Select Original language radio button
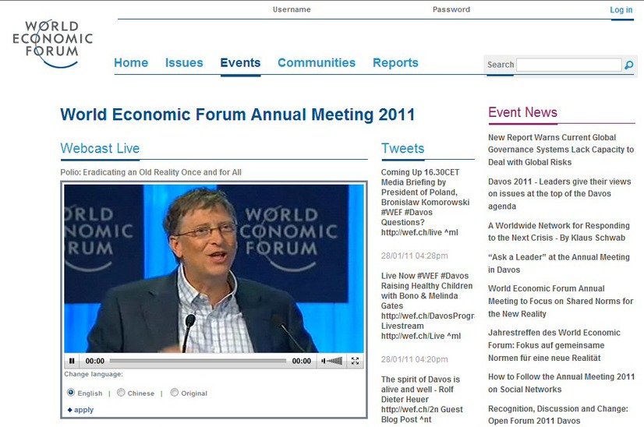 point(175,393)
